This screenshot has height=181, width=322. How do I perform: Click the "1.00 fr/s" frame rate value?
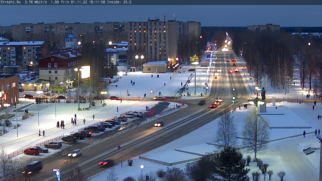coord(60,2)
